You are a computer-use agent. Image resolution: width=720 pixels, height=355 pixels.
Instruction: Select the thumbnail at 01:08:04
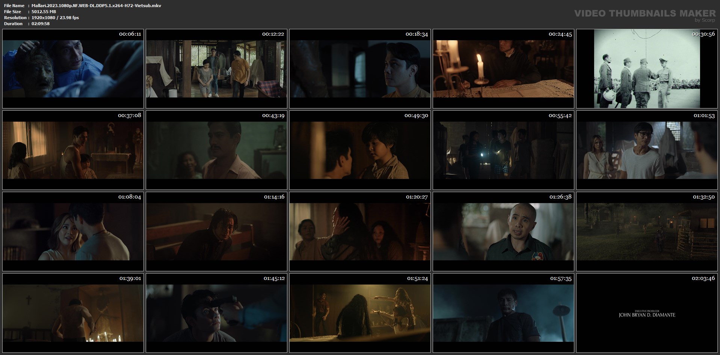[73, 232]
